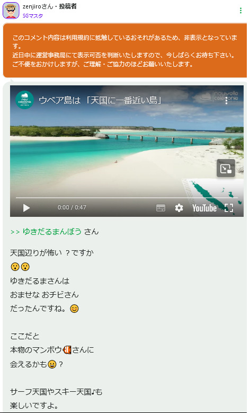Open the comment options green dots menu
250x413 pixels.
coord(240,10)
